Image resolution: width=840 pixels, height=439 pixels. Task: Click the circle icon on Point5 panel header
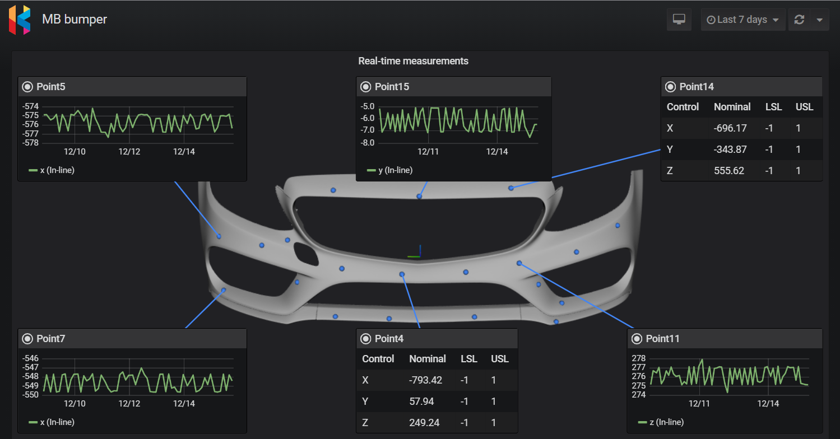click(x=26, y=86)
